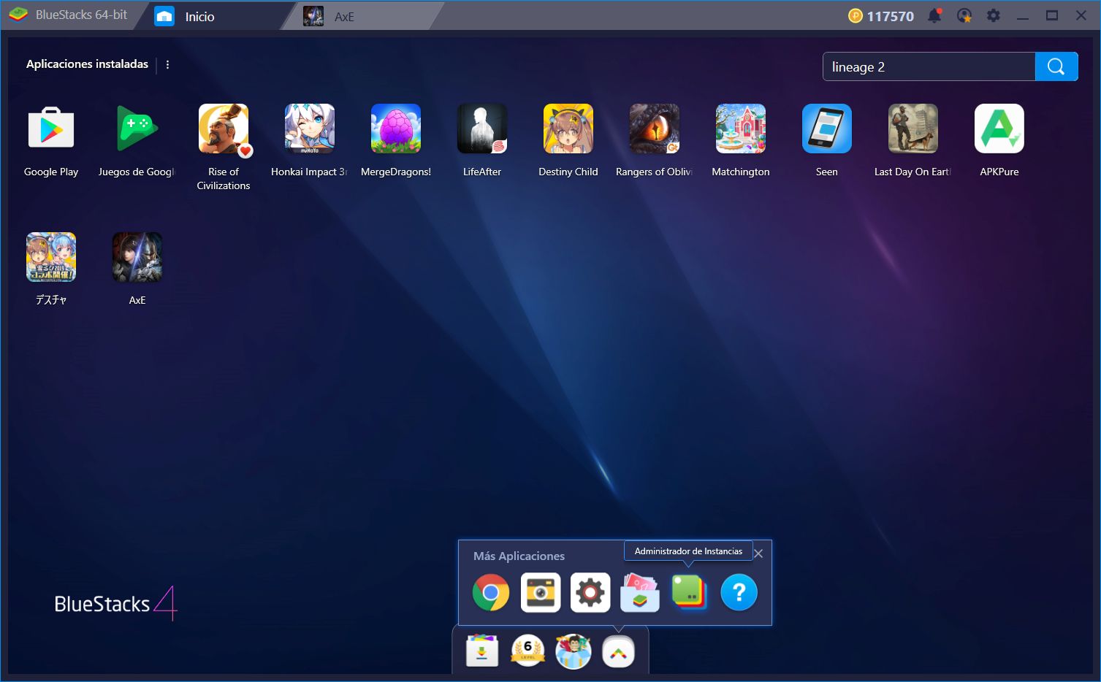Open Destiny Child game
The height and width of the screenshot is (682, 1101).
tap(568, 129)
